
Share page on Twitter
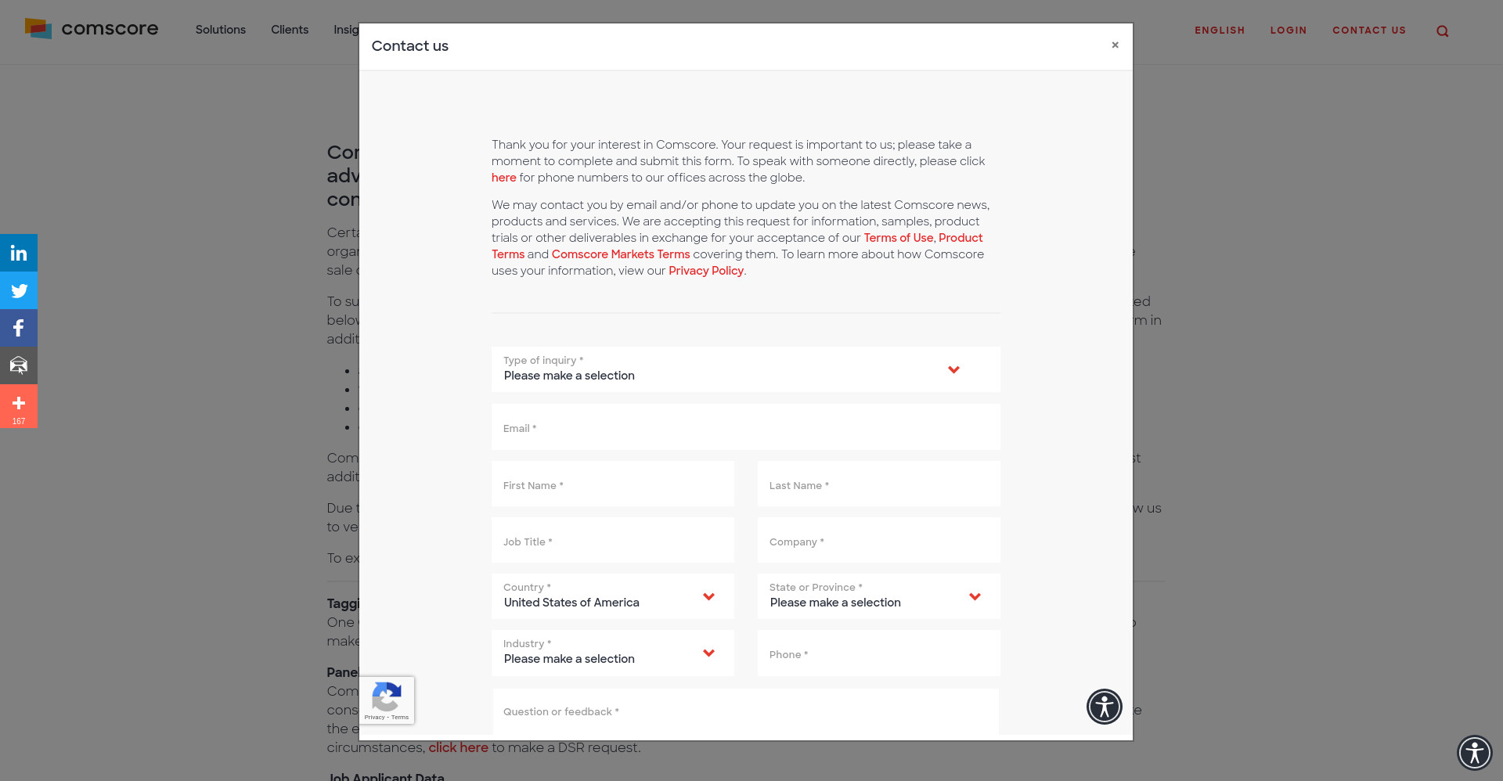click(19, 290)
